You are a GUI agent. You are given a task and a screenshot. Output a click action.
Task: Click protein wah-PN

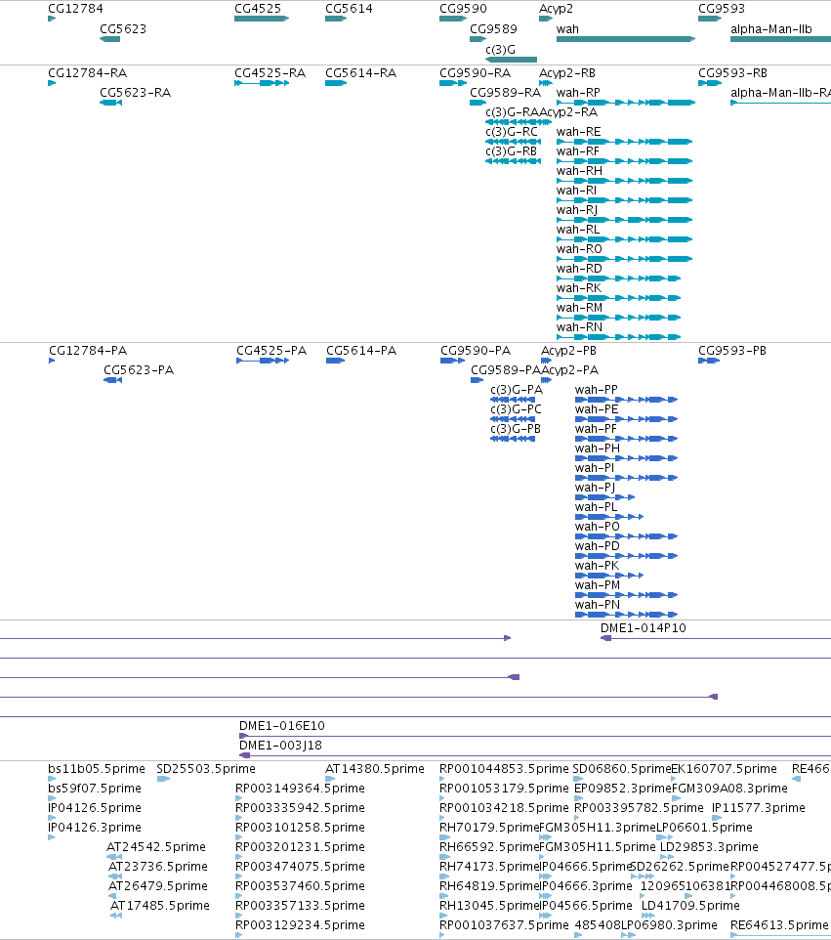[x=598, y=604]
